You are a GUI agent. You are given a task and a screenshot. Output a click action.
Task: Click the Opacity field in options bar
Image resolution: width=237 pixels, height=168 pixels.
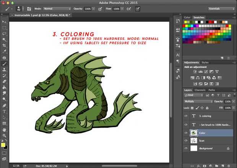point(88,8)
